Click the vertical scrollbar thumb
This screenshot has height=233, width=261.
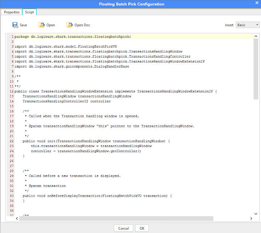pos(256,69)
